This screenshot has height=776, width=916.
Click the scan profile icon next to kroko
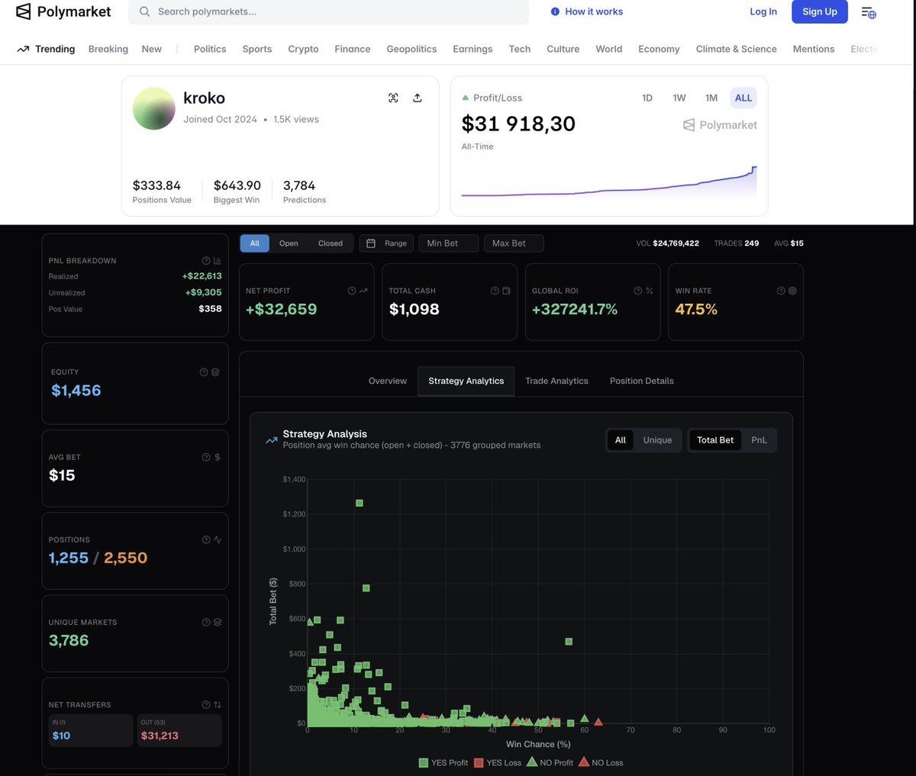(393, 98)
